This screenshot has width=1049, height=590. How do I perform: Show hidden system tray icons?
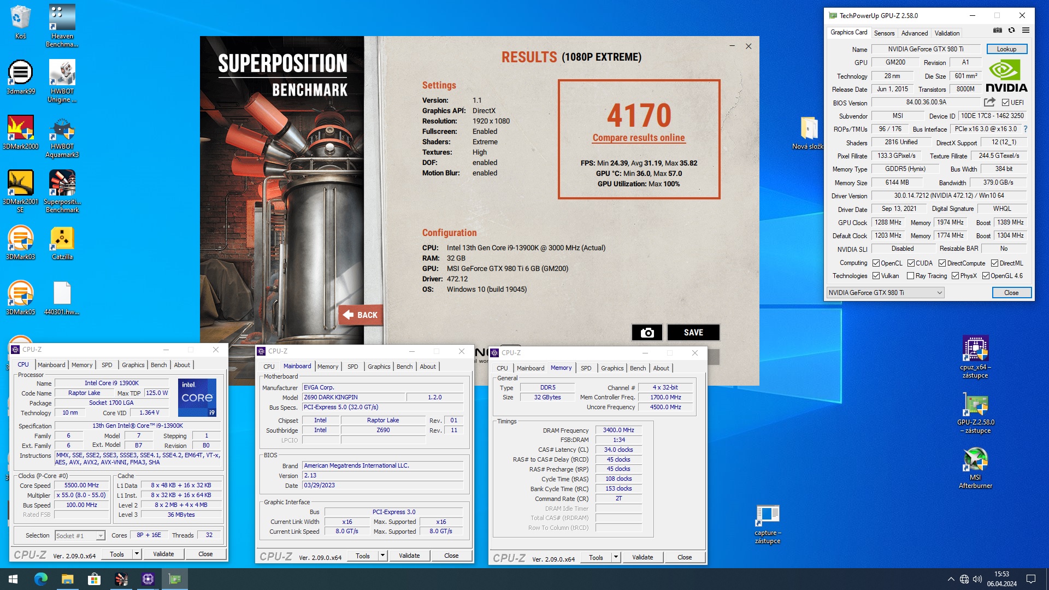(951, 579)
